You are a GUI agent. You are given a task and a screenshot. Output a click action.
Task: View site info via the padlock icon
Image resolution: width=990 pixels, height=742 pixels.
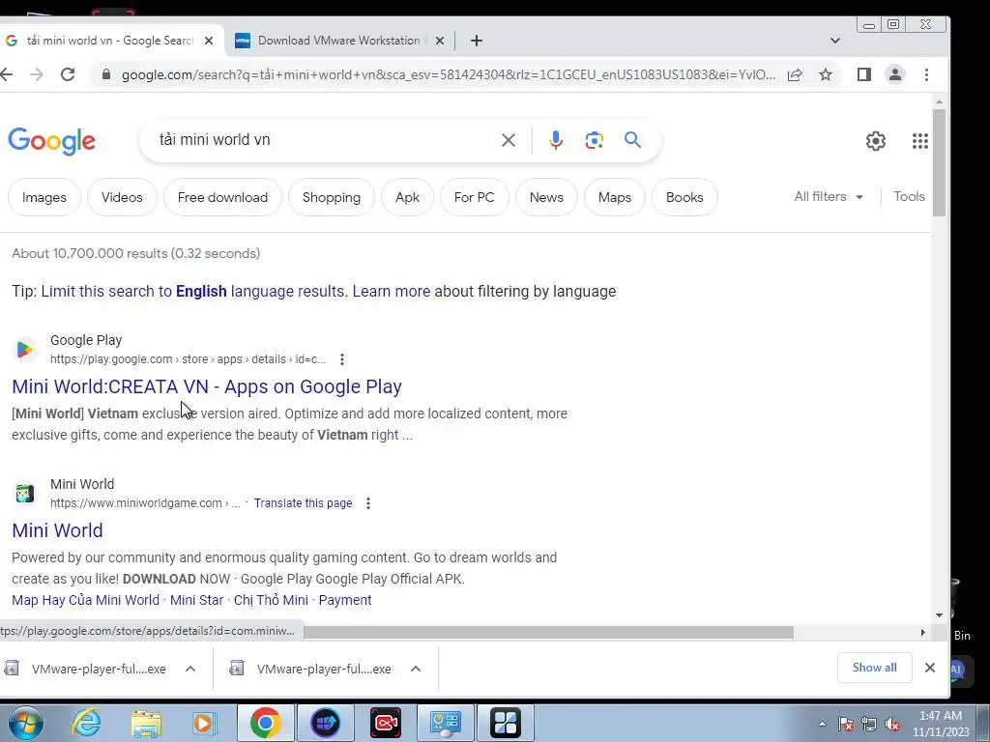point(106,74)
